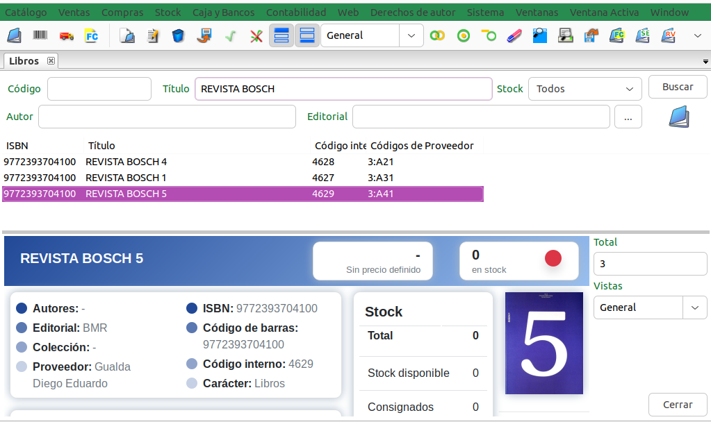
Task: Expand the toolbar overflow chevron
Action: tap(697, 35)
